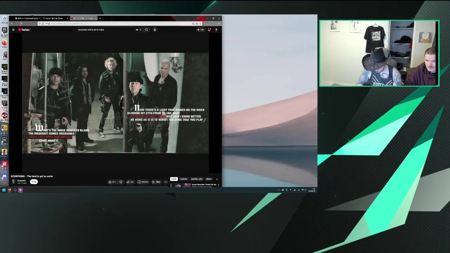Open options menu for Social Distortion video
This screenshot has width=450, height=253.
click(218, 185)
